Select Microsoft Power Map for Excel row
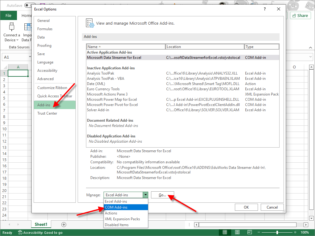The image size is (315, 236). click(x=183, y=100)
